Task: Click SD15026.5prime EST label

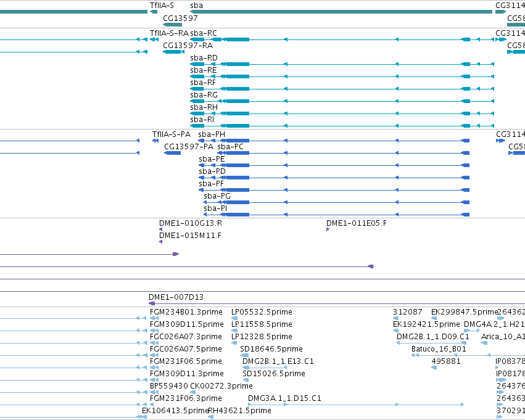Action: tap(273, 374)
